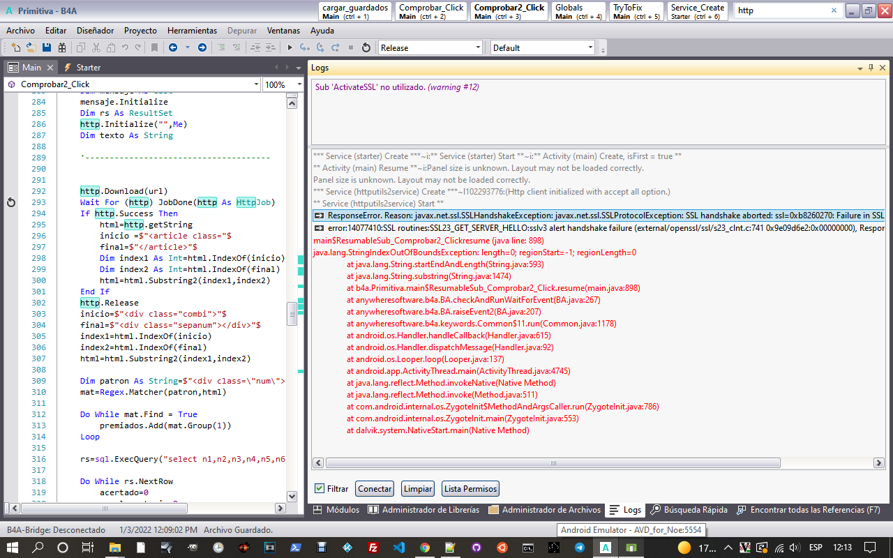
Task: Click the Save file toolbar icon
Action: [x=47, y=47]
